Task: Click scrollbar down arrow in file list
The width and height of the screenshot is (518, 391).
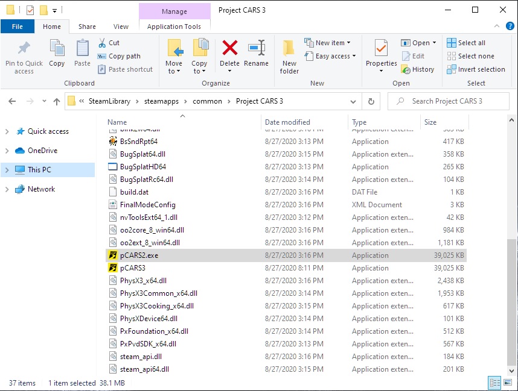Action: [511, 371]
